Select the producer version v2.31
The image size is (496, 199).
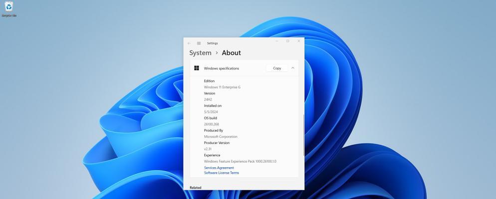208,149
